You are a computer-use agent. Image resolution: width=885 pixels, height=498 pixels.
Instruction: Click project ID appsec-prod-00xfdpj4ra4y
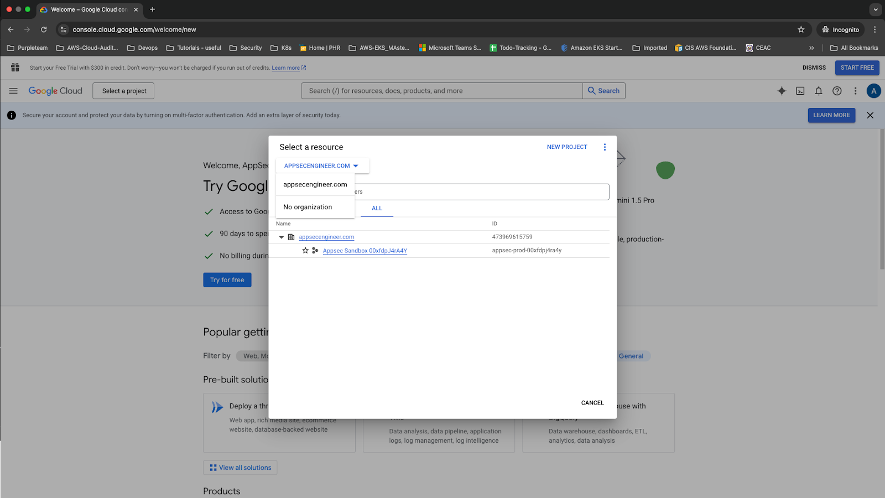527,250
